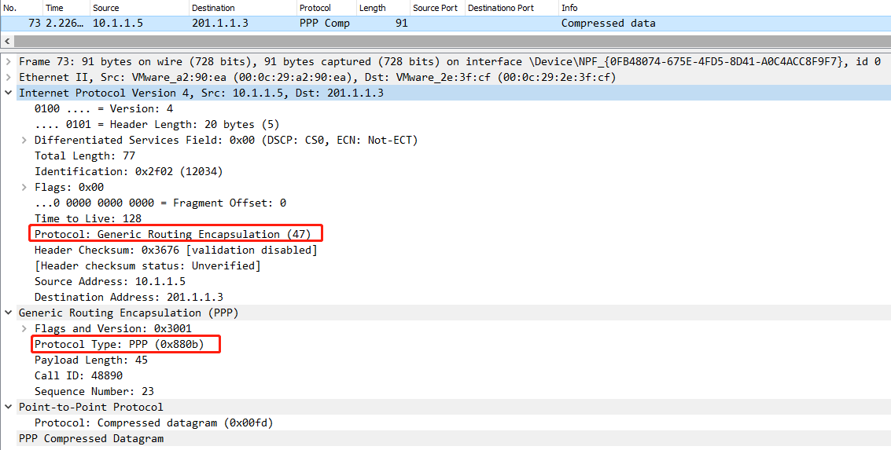Viewport: 891px width, 450px height.
Task: Select the PPP Compressed Datagram row
Action: [90, 438]
